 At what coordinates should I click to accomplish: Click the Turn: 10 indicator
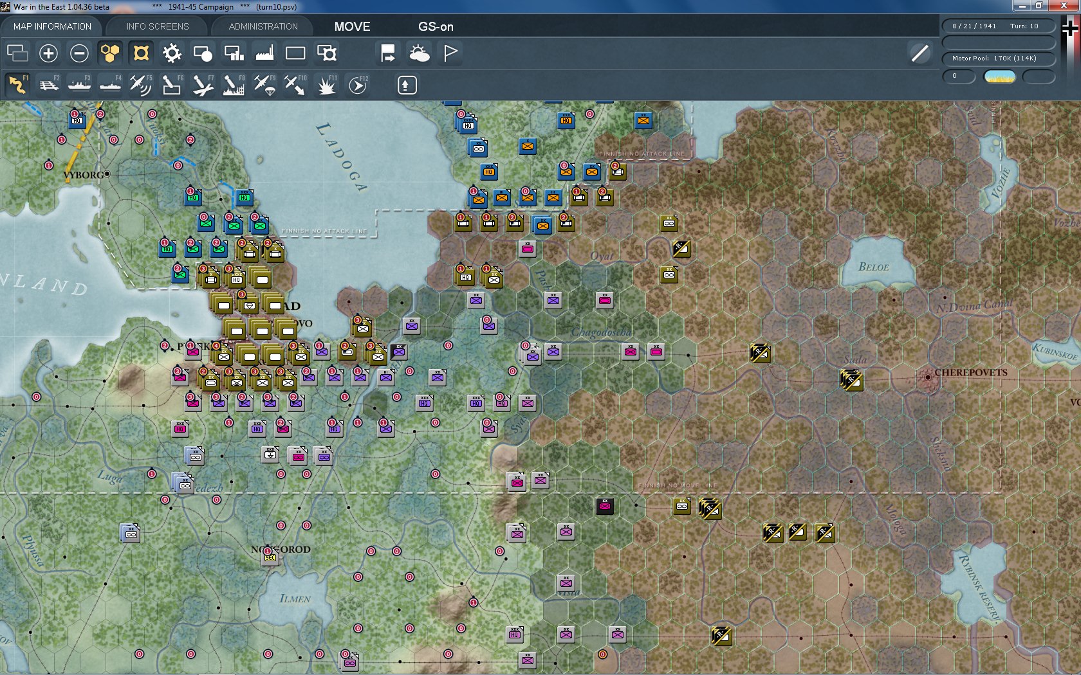(x=1024, y=26)
